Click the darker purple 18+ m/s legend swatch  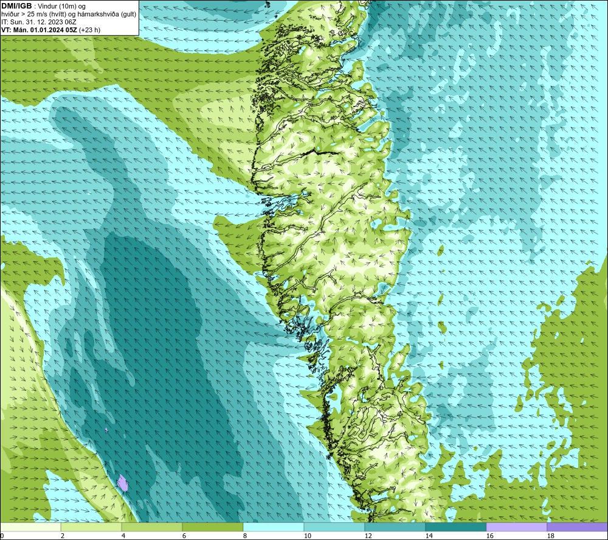[x=578, y=527]
